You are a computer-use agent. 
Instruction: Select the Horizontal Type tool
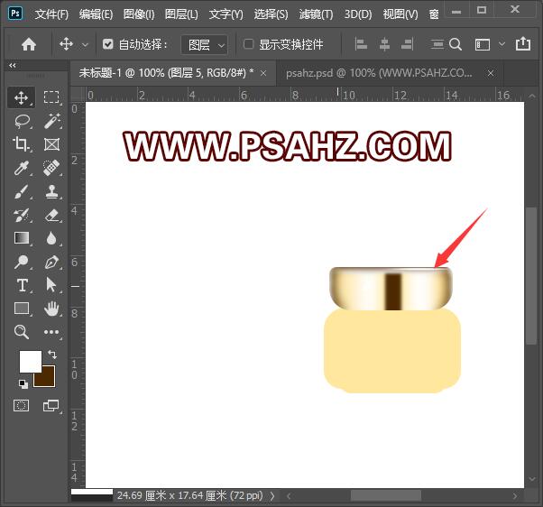[23, 285]
